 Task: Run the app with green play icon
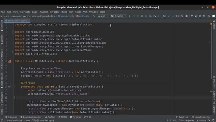point(130,16)
